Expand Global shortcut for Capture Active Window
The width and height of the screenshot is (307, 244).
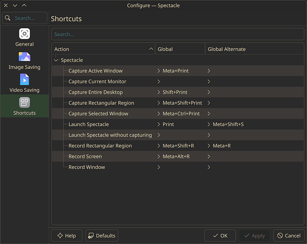pos(159,71)
